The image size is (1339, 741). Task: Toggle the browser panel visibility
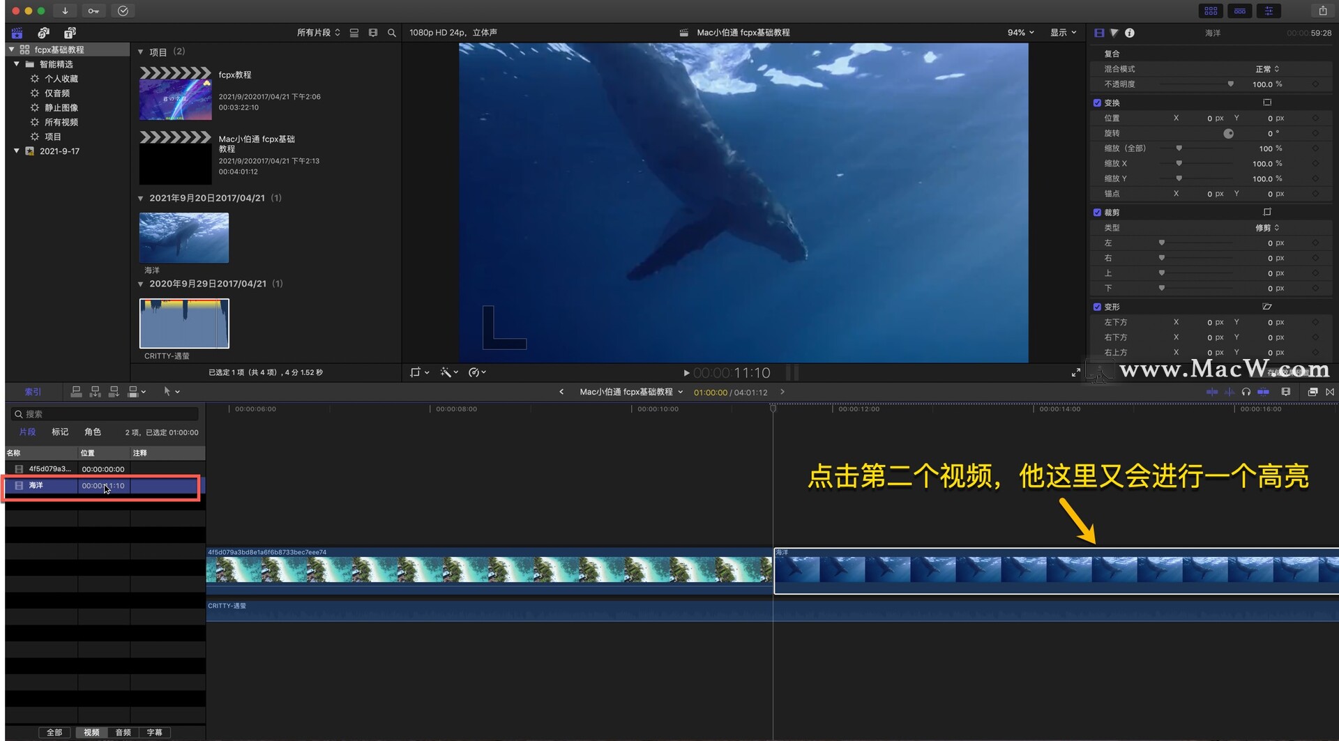click(x=1211, y=10)
